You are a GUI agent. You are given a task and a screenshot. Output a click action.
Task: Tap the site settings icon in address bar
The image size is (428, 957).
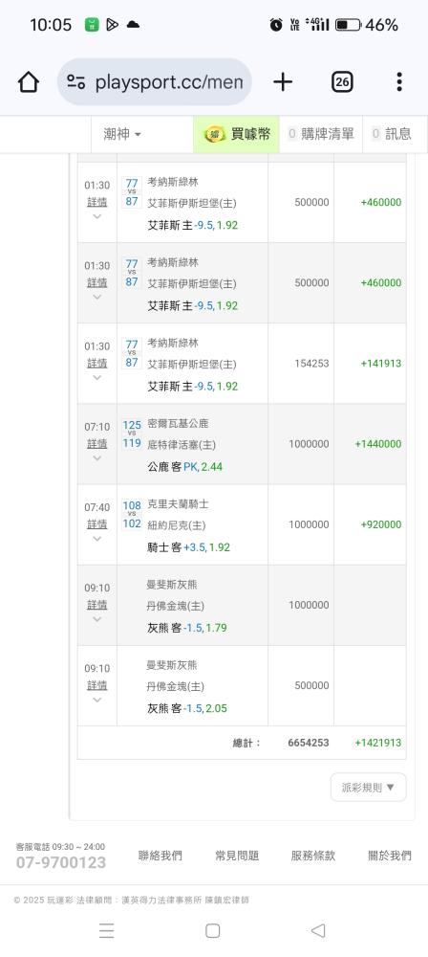[76, 81]
